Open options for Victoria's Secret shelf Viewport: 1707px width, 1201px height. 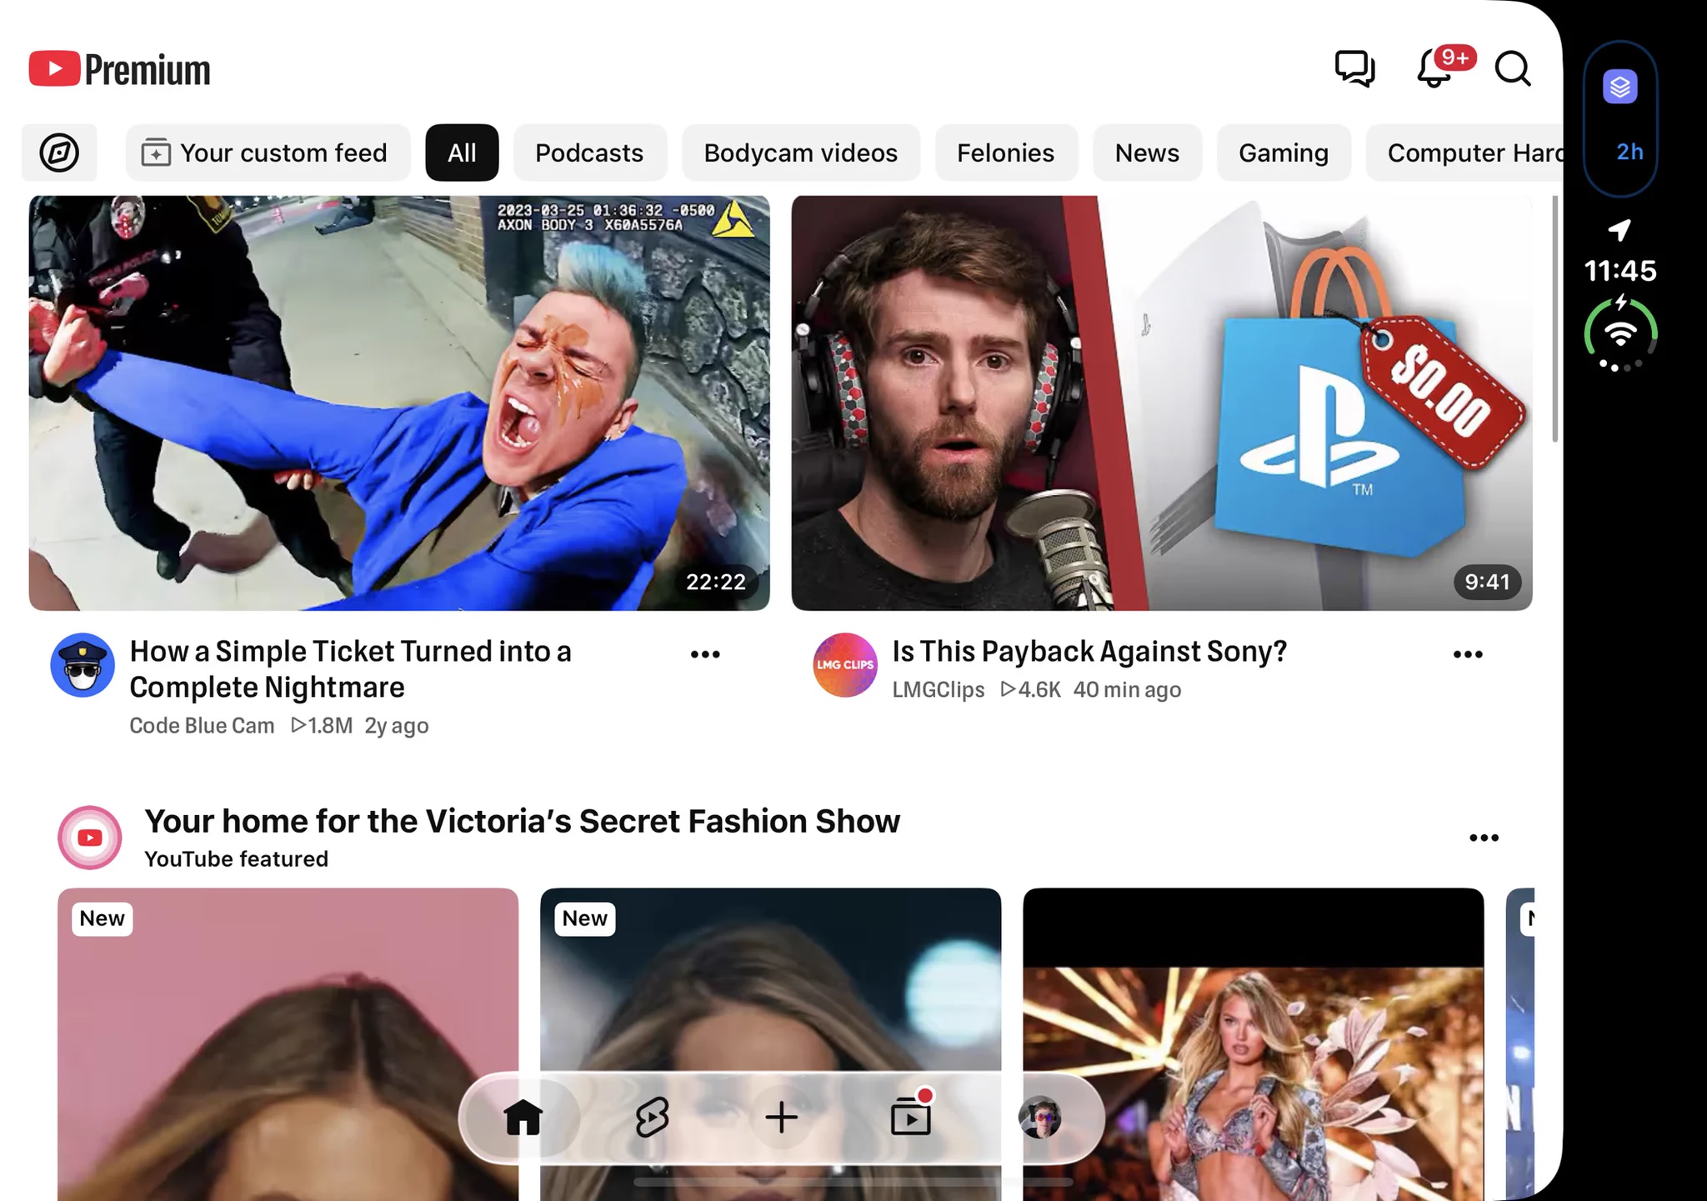coord(1484,838)
